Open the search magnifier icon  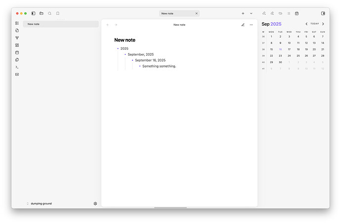(49, 13)
